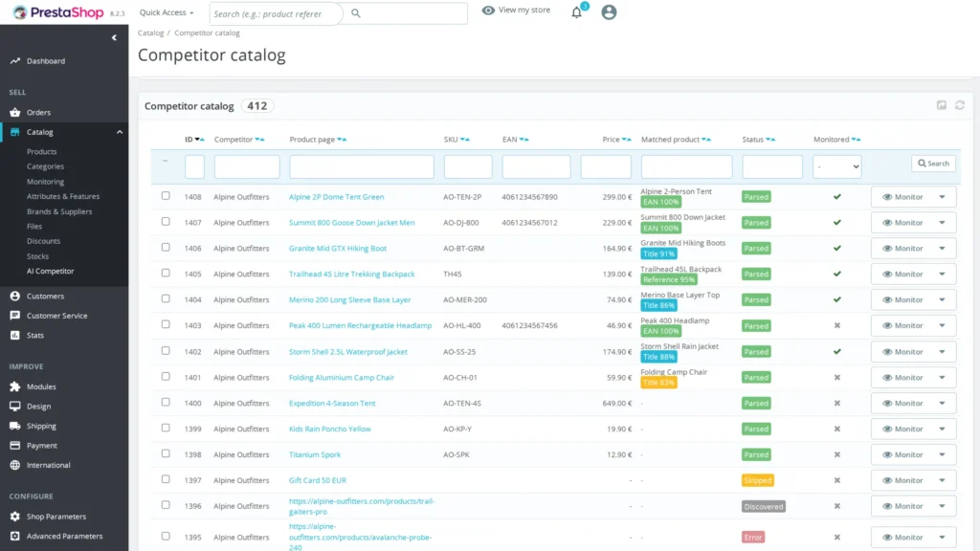This screenshot has height=551, width=980.
Task: Open Attributes & Features menu item
Action: pos(63,196)
